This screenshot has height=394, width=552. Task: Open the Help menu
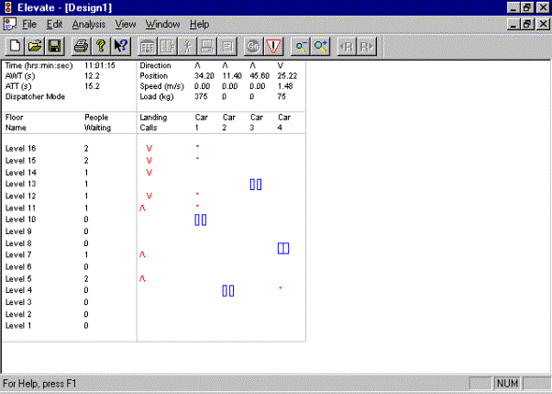click(x=199, y=23)
